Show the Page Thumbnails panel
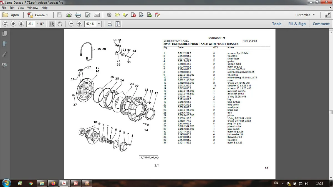Screen dimensions: 333x187 [4, 34]
